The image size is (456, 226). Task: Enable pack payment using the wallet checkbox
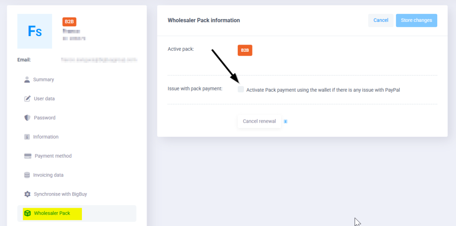pos(241,90)
